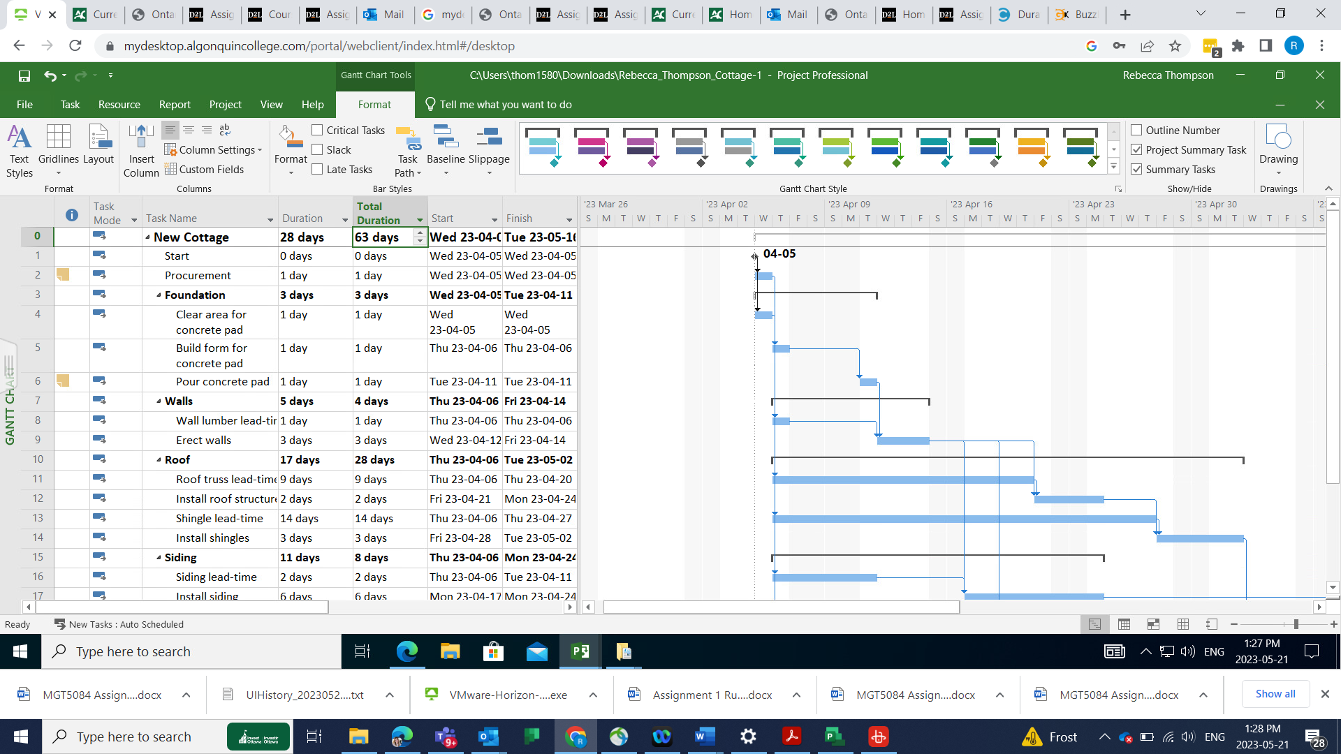
Task: Click the Tell me search field
Action: click(x=505, y=105)
